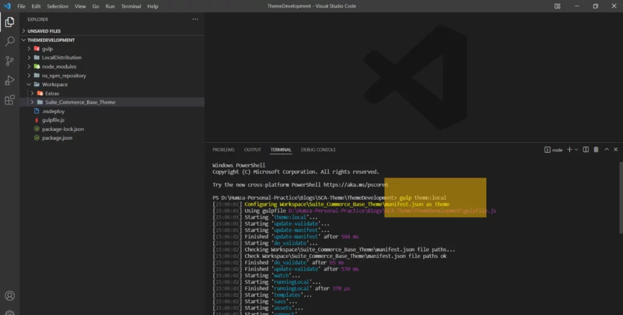The width and height of the screenshot is (623, 315).
Task: Kill terminal with trash icon
Action: click(596, 149)
